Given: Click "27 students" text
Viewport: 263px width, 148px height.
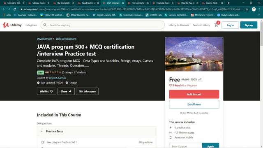Looking at the screenshot, I should coord(80,72).
